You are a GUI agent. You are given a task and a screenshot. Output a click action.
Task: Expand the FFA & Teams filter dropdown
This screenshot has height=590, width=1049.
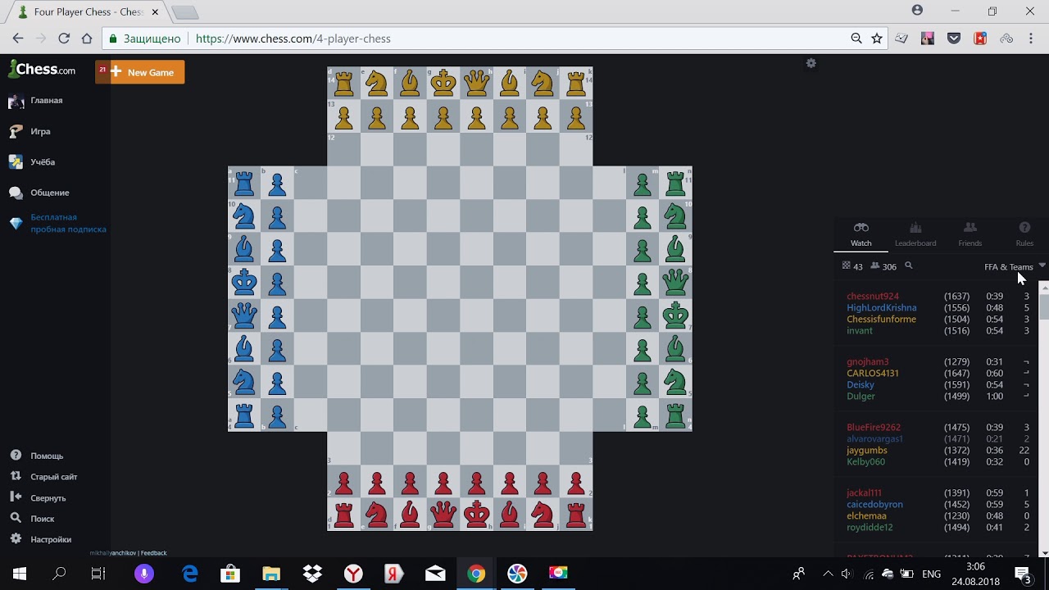1015,266
